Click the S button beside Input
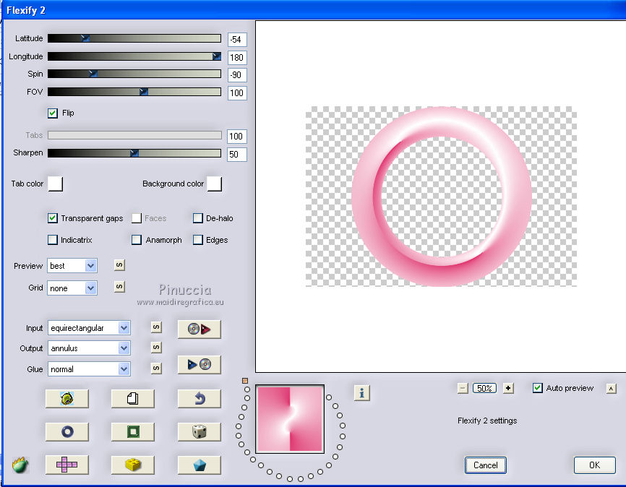This screenshot has height=487, width=626. (156, 327)
